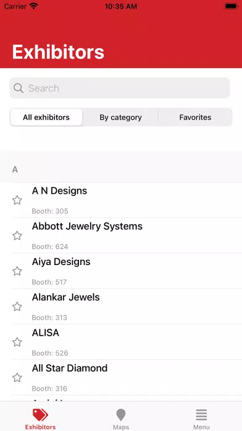Image resolution: width=242 pixels, height=431 pixels.
Task: Mark Alankar Jewels star as favorite
Action: 17,307
